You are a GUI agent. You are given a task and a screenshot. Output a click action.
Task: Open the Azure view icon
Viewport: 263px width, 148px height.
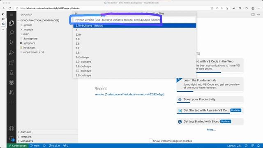(12, 92)
